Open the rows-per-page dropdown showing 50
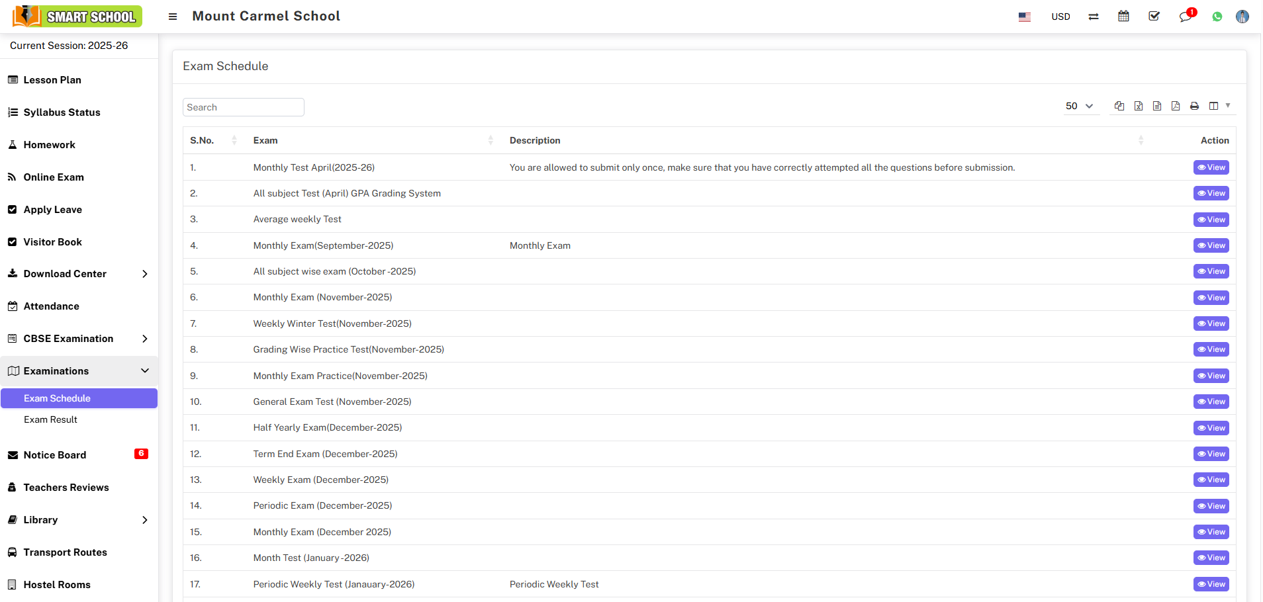The width and height of the screenshot is (1263, 602). point(1079,106)
